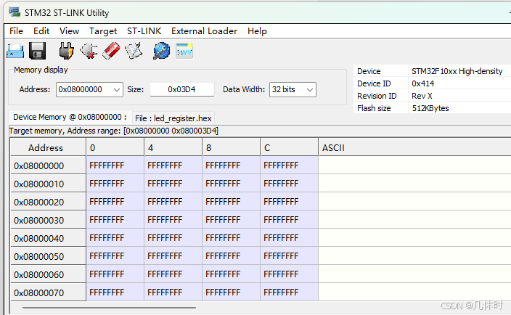
Task: Click the column 4 cell in row 0x08000050
Action: [x=173, y=256]
